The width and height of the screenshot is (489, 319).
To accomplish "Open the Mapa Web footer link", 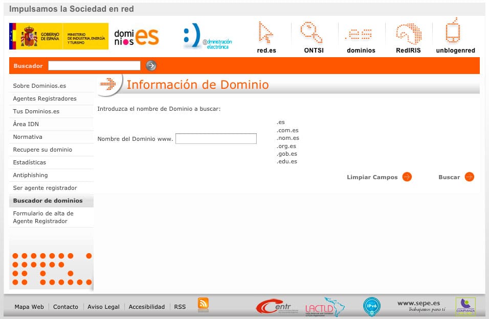I will tap(29, 307).
